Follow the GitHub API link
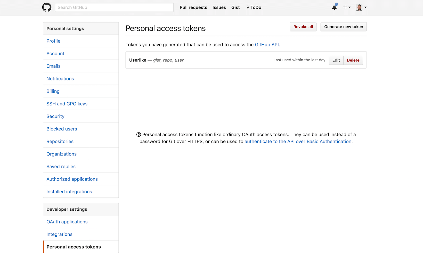This screenshot has width=423, height=264. tap(267, 45)
